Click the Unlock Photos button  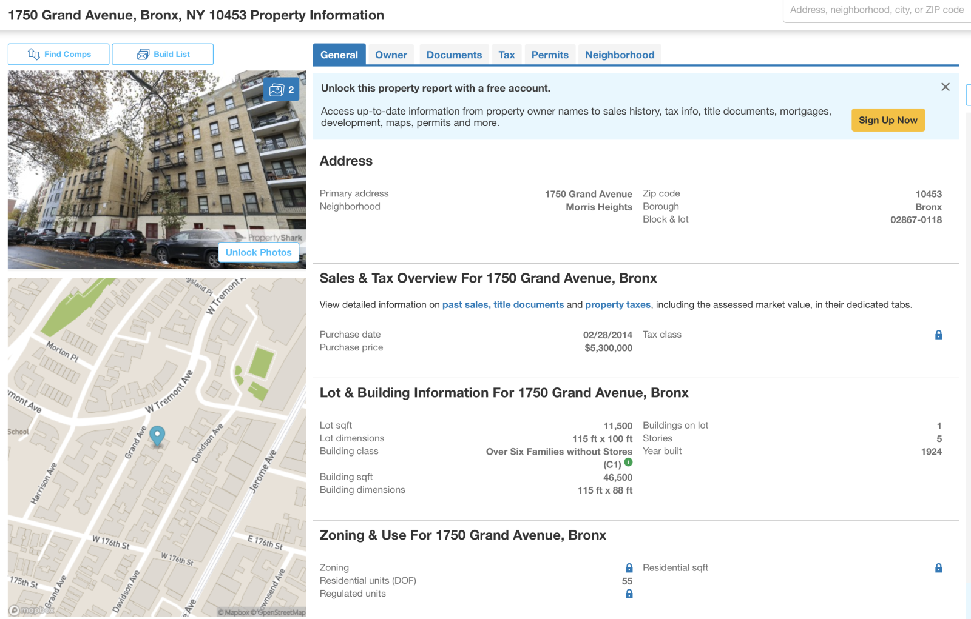[259, 252]
